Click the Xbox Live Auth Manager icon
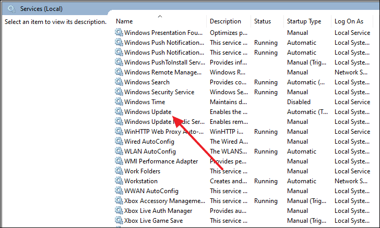Viewport: 380px width, 228px height. coord(119,211)
